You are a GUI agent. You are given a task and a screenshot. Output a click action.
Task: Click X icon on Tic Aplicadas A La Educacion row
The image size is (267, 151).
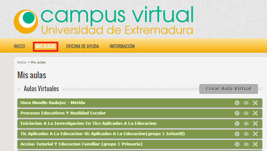(x=255, y=134)
